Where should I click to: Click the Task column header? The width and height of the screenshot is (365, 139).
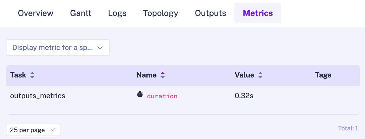tap(18, 75)
